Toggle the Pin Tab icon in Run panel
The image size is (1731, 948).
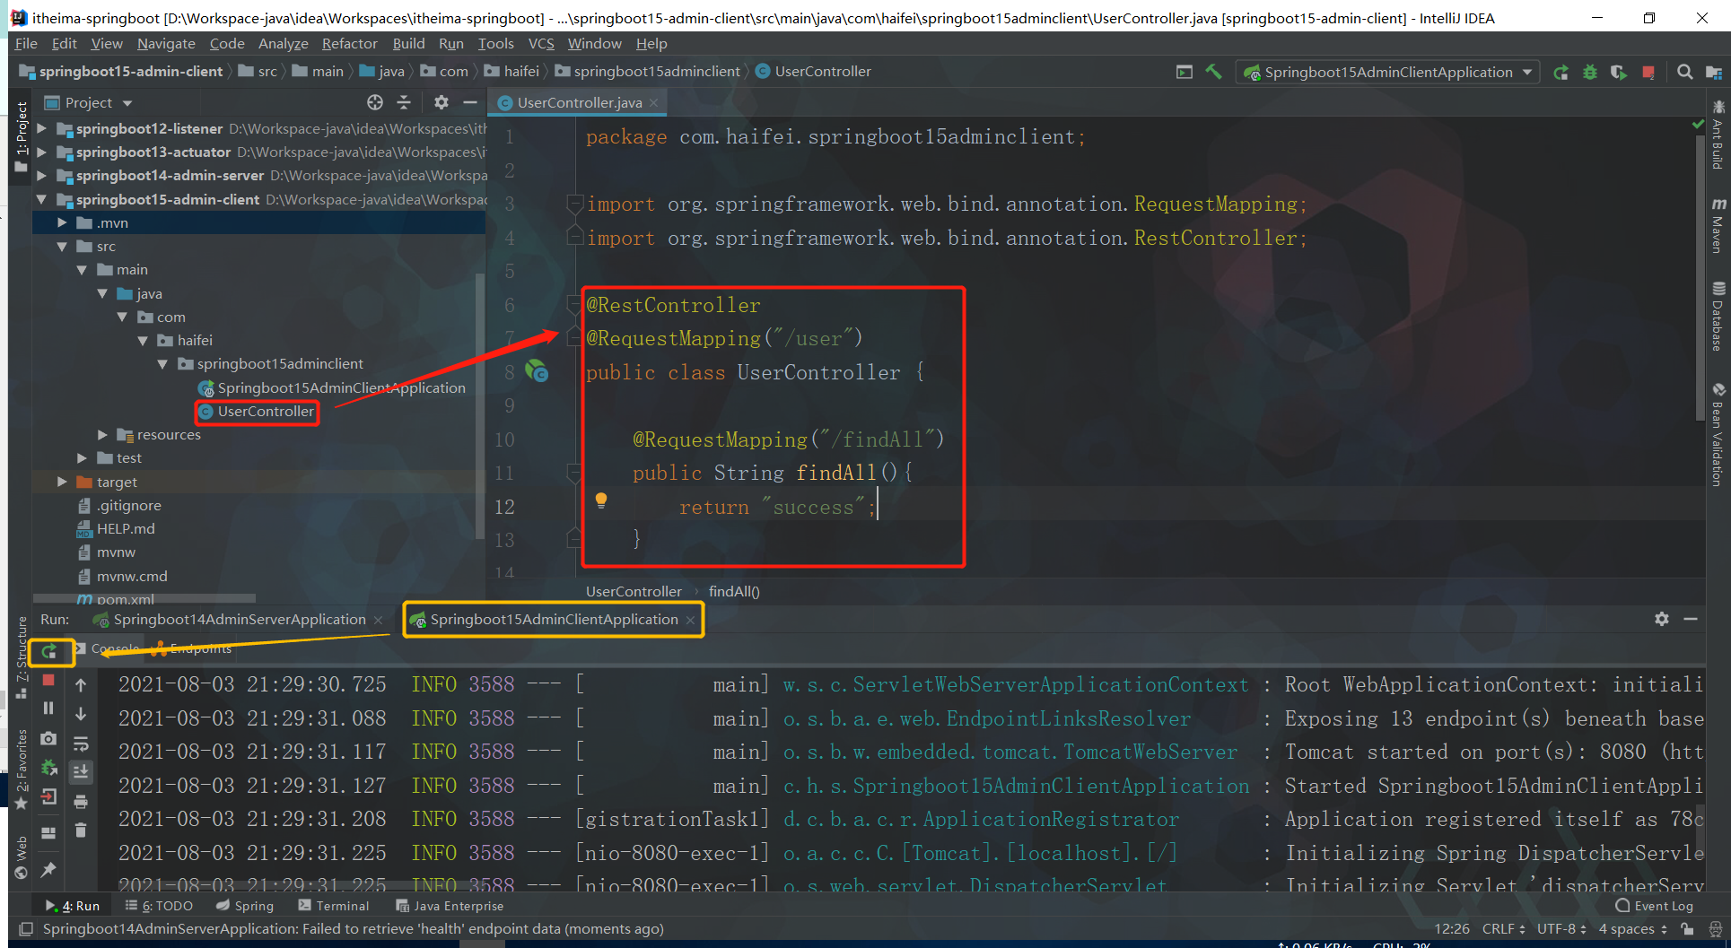pos(48,869)
